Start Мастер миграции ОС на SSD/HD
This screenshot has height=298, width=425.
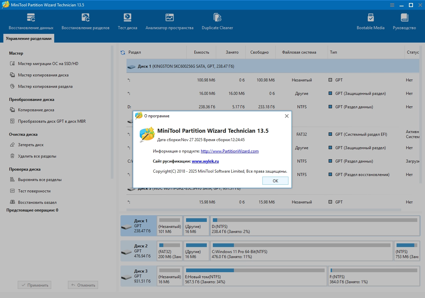tap(48, 64)
